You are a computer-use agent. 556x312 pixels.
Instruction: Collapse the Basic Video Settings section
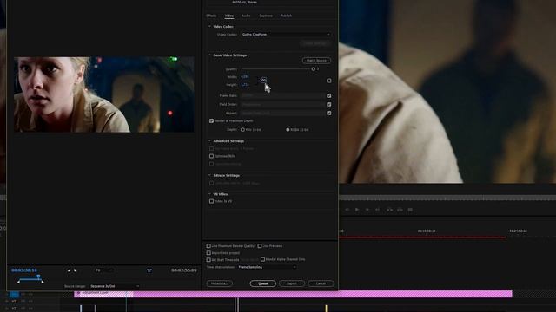pos(209,55)
